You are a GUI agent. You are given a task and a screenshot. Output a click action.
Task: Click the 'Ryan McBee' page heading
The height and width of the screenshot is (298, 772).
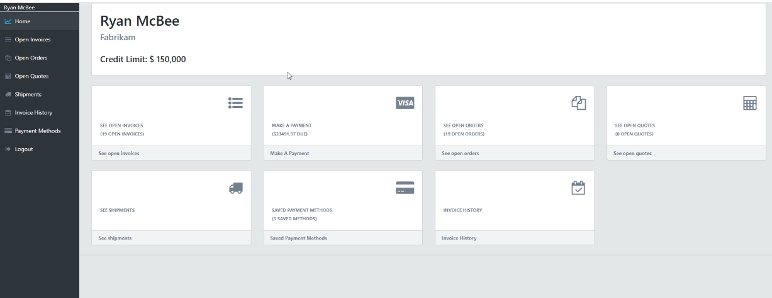(x=140, y=21)
